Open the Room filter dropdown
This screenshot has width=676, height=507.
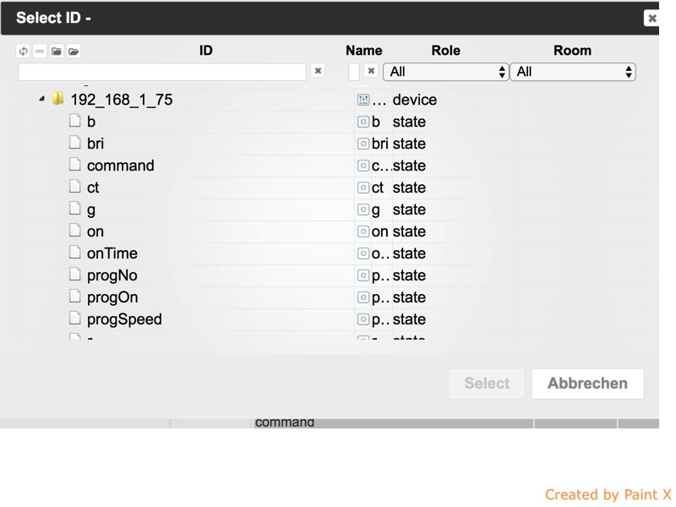point(572,72)
